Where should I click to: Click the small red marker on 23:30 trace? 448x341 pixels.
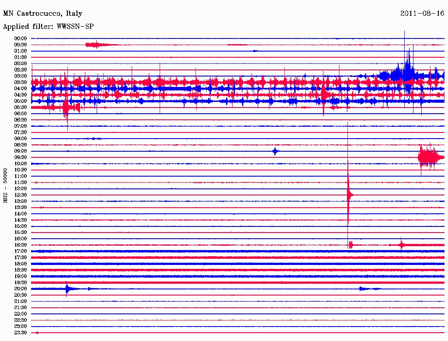37,333
